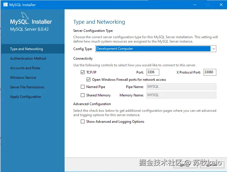The height and width of the screenshot is (172, 227).
Task: Click MySQL Server 8.0.42 text
Action: click(30, 29)
